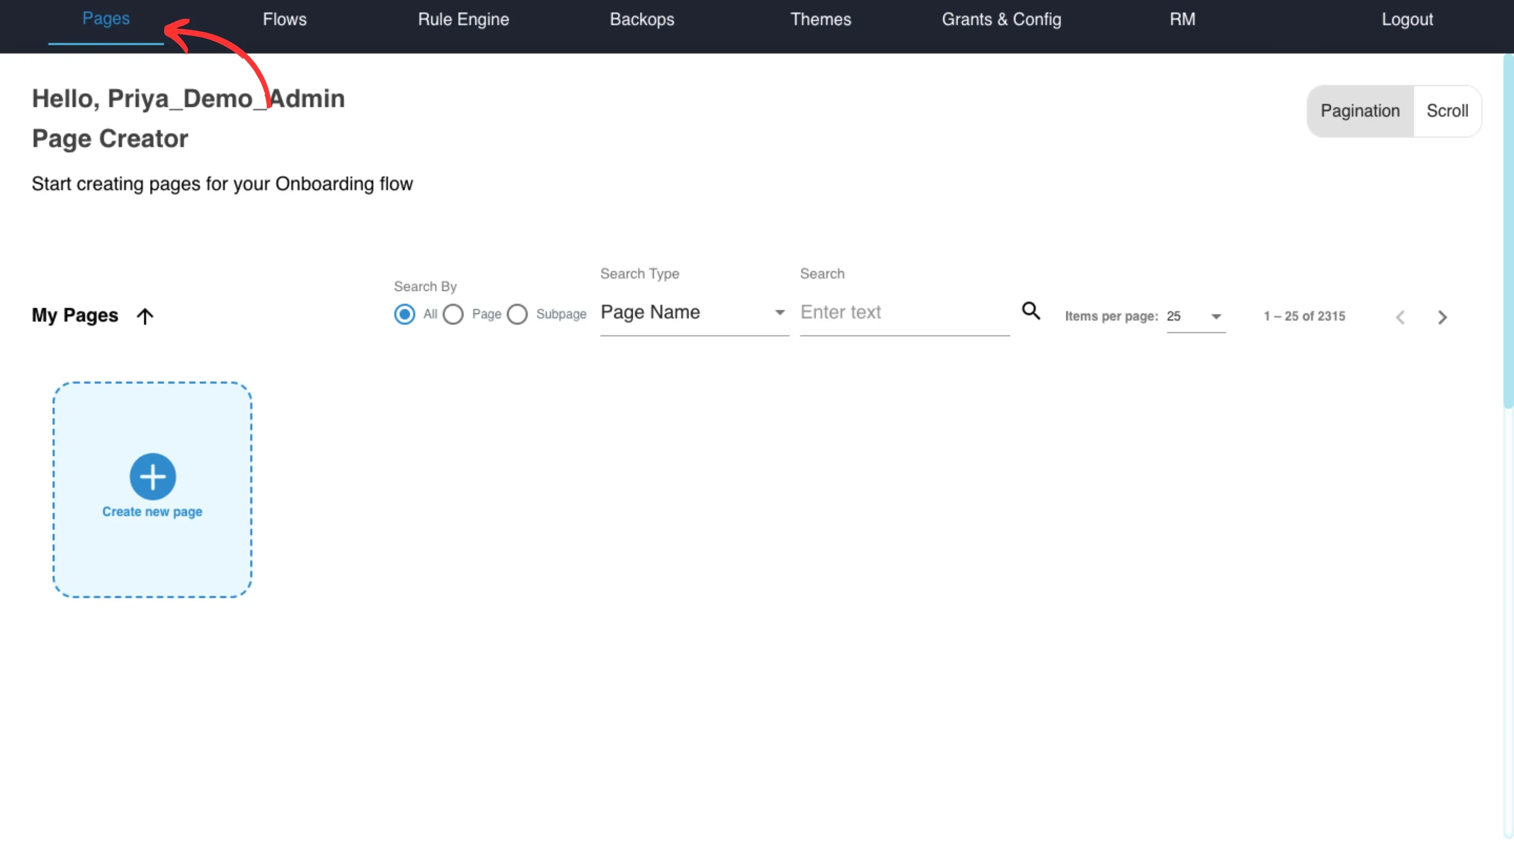Open the Grants & Config tab
This screenshot has width=1514, height=862.
pyautogui.click(x=1001, y=19)
